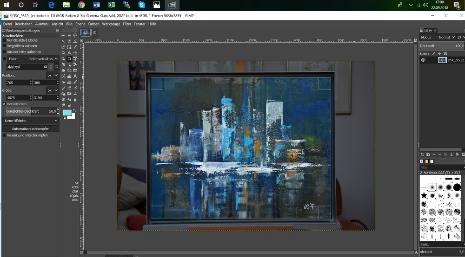The image size is (465, 257).
Task: Toggle visibility eye of DSC_9512 layer
Action: pos(423,60)
